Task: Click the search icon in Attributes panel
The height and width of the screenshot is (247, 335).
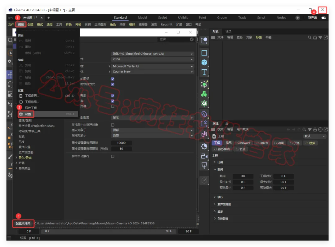Action: tap(304, 129)
